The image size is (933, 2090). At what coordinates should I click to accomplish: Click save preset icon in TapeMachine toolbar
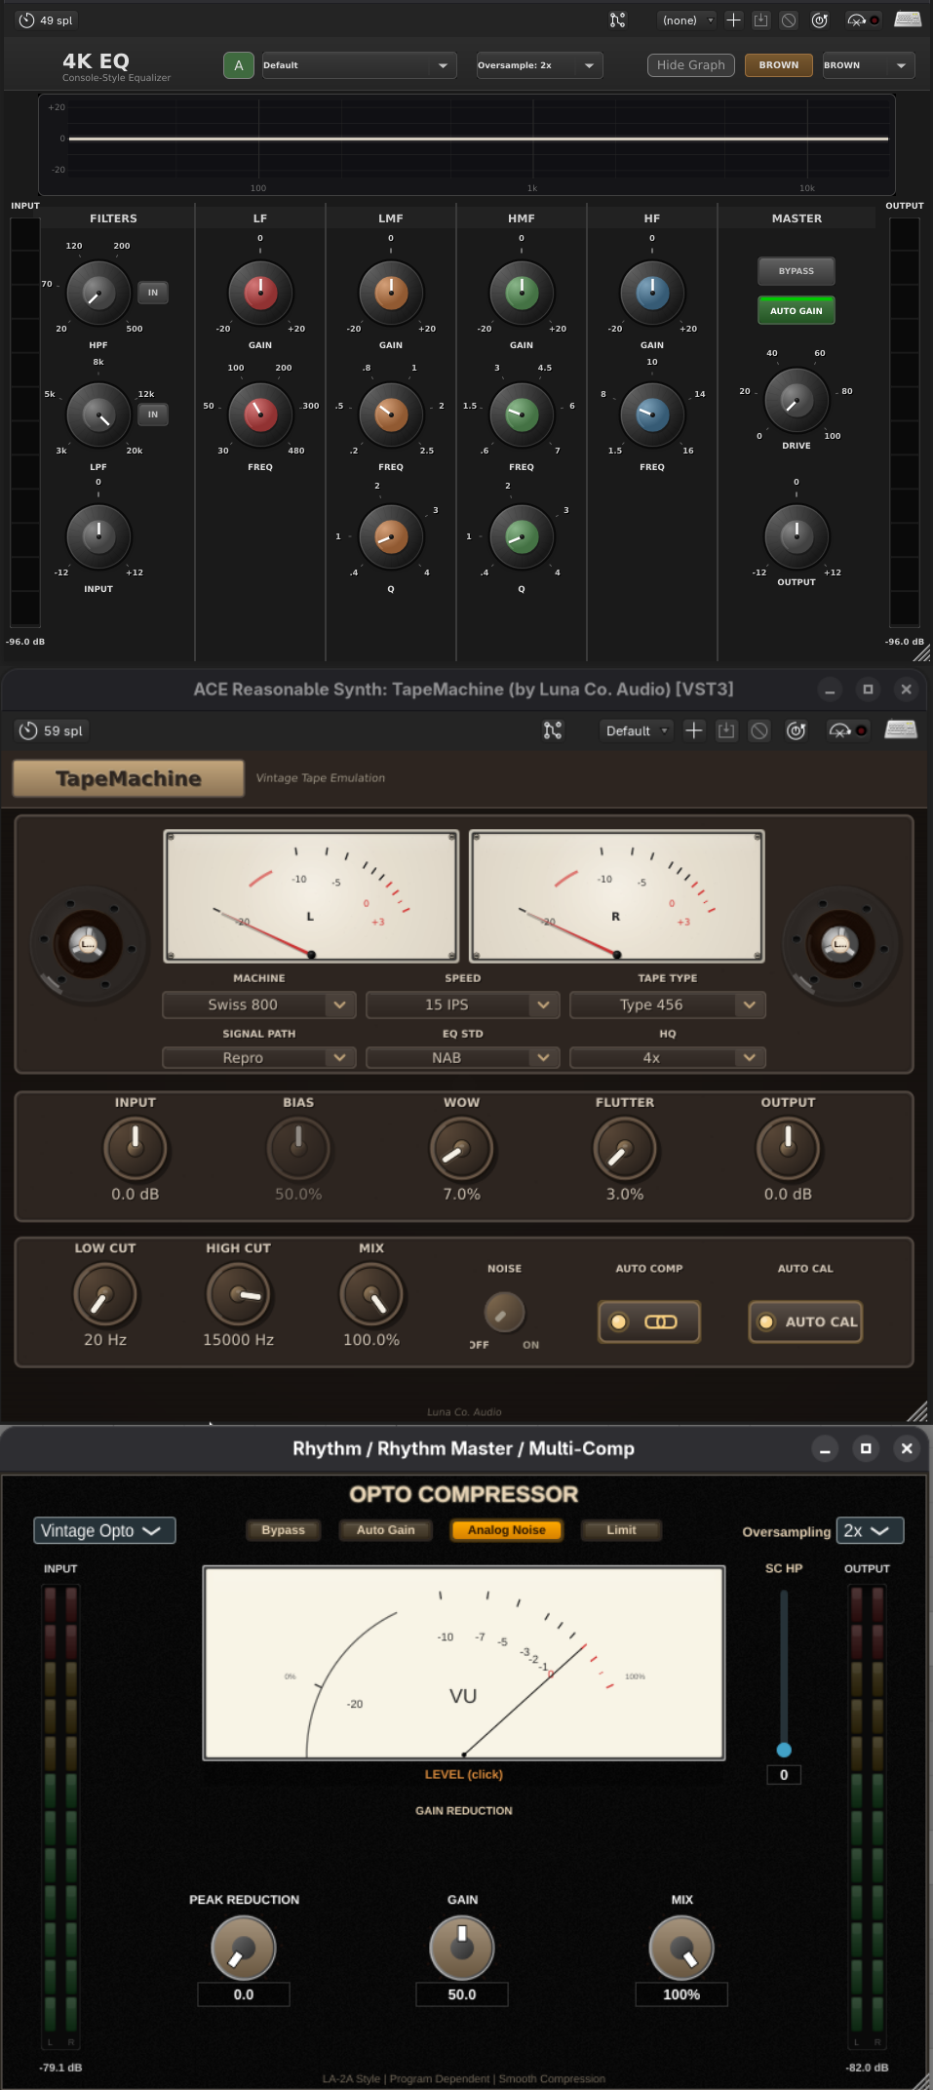click(x=726, y=730)
